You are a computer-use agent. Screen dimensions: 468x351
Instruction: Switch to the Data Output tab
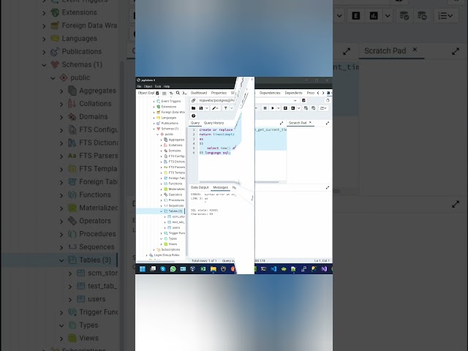[x=200, y=187]
